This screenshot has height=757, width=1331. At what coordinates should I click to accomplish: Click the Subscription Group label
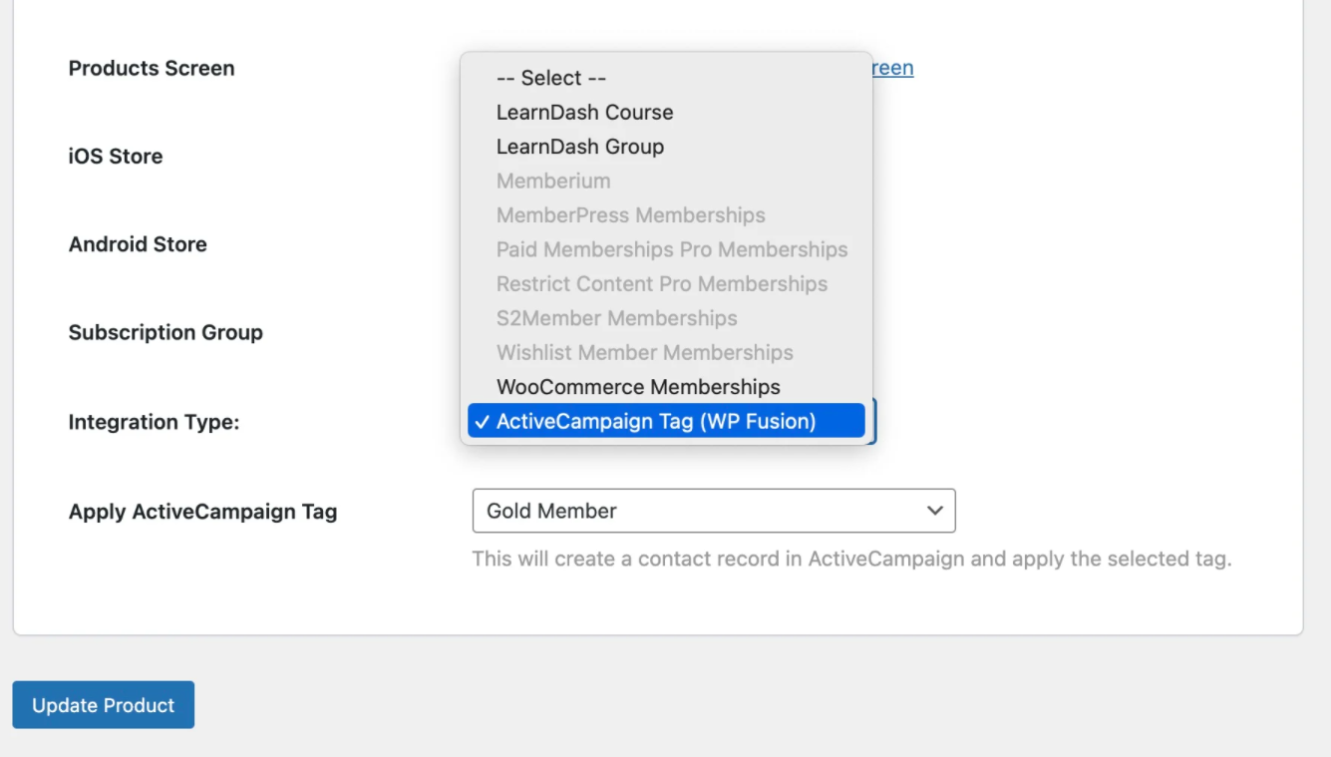pos(166,333)
